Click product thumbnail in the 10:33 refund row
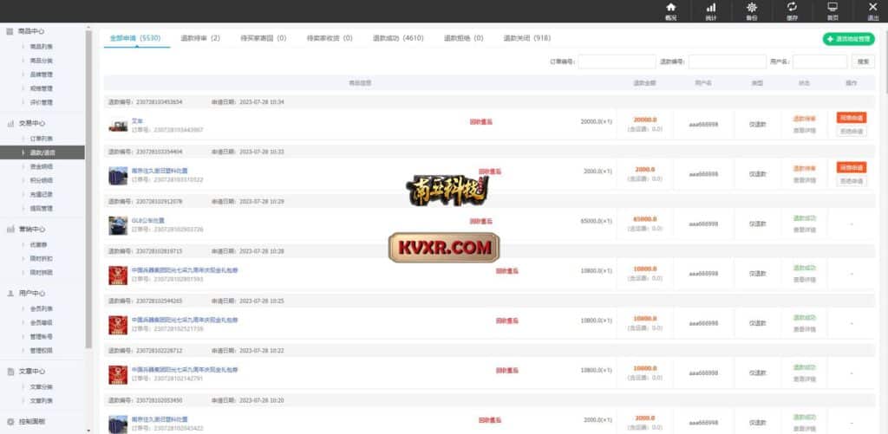The image size is (888, 434). click(x=118, y=175)
